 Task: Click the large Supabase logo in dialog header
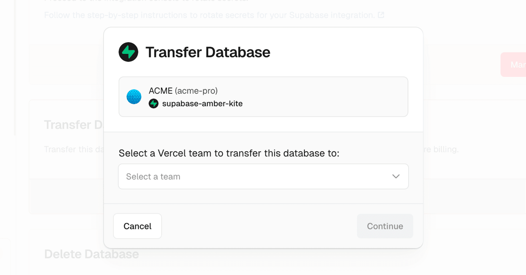128,52
